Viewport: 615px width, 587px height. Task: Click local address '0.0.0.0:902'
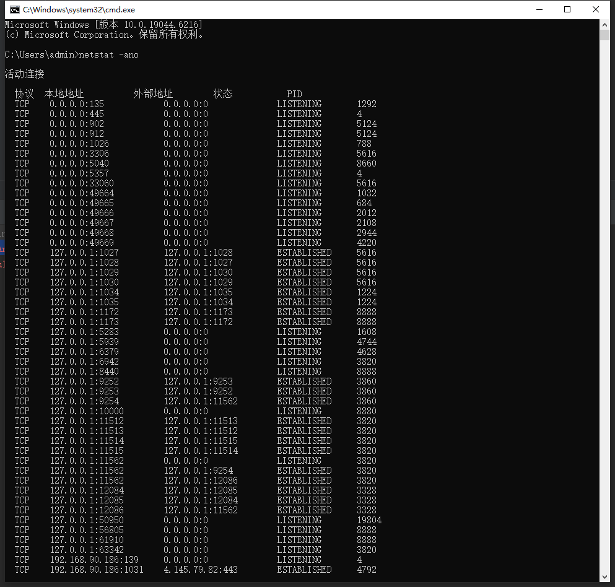[76, 123]
